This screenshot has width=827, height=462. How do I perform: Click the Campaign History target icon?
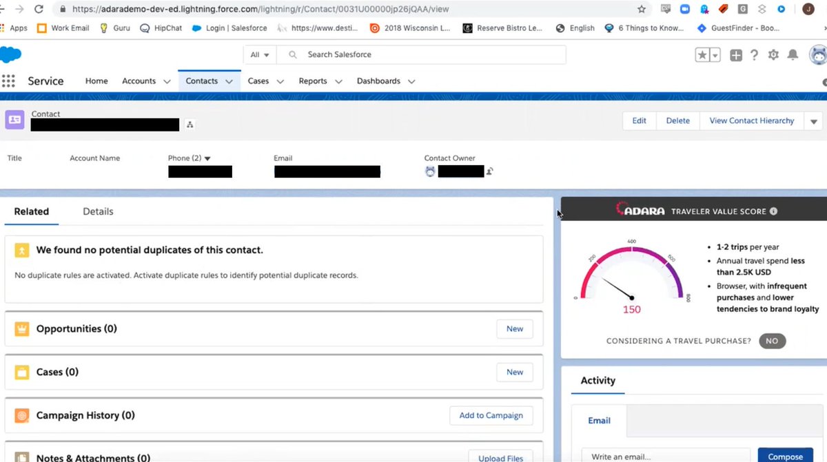point(22,416)
